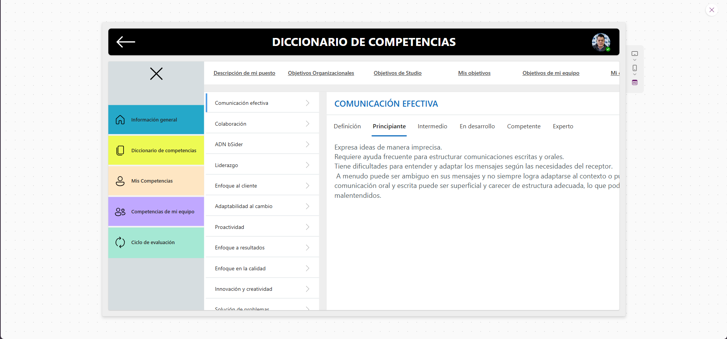
Task: Expand the Comunicación efectiva chevron
Action: tap(308, 103)
